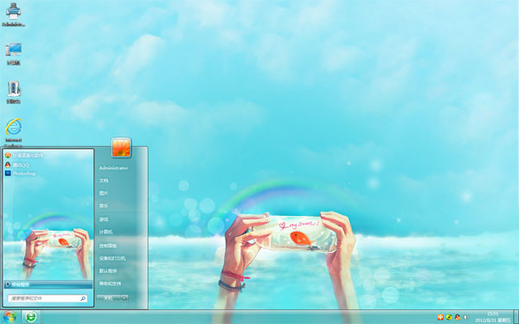The height and width of the screenshot is (324, 519).
Task: Open 图片 (Pictures) in Start menu
Action: click(x=104, y=193)
